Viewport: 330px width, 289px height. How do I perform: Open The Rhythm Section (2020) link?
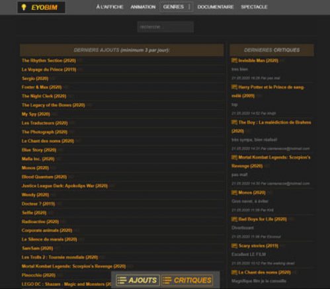(49, 60)
